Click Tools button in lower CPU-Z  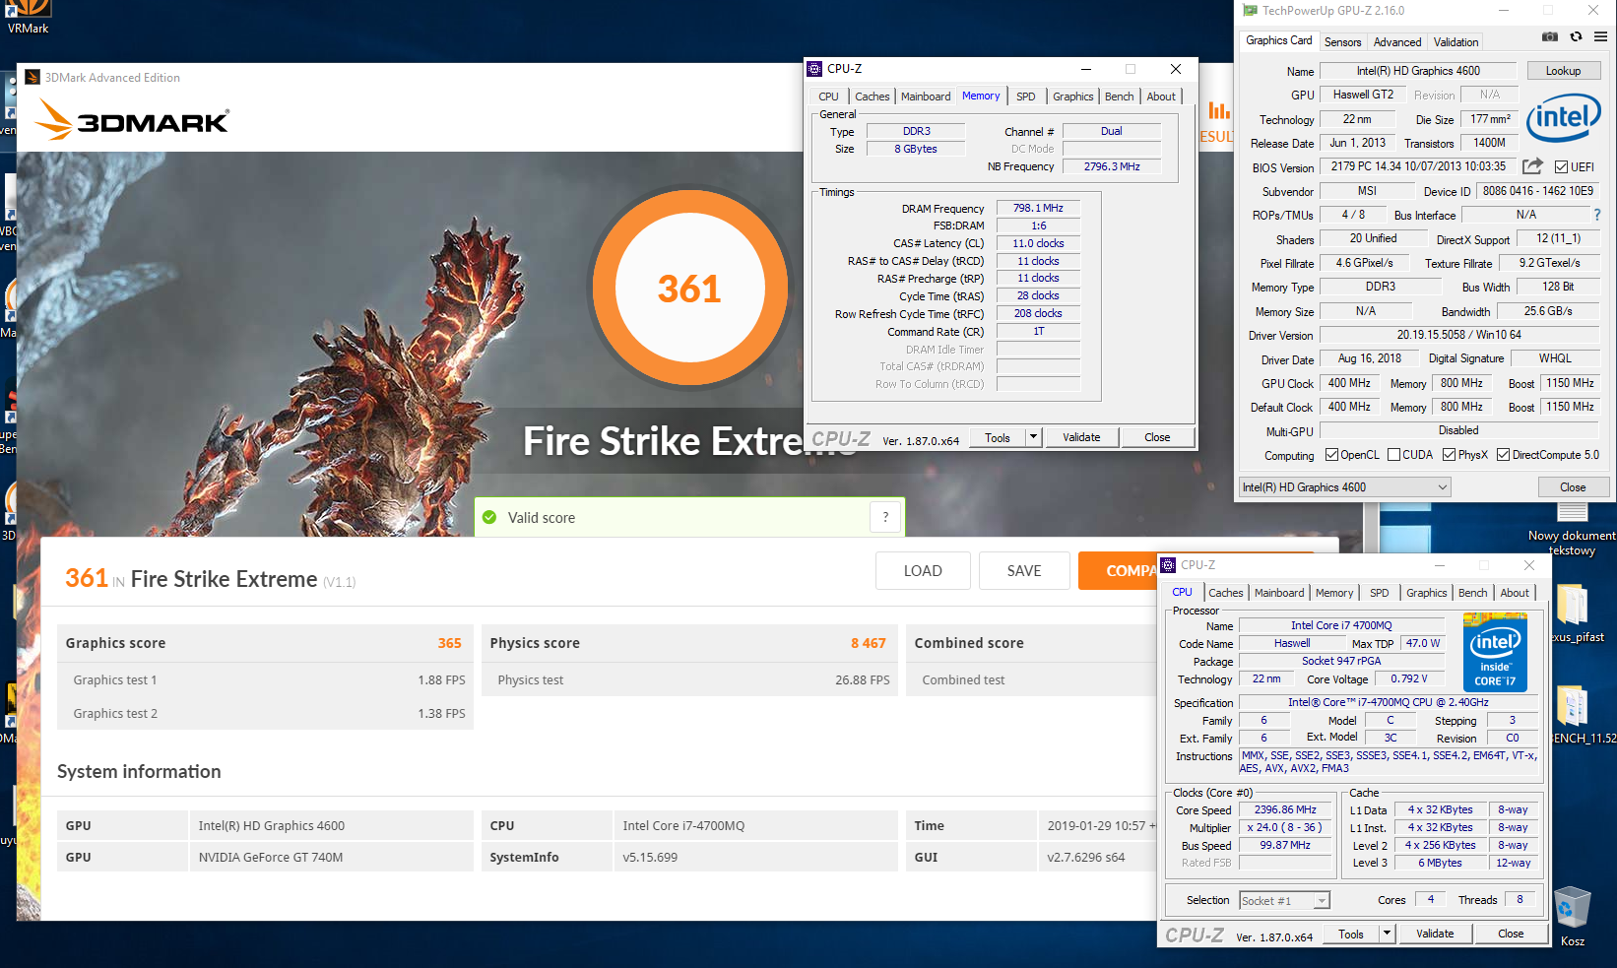pos(1351,934)
